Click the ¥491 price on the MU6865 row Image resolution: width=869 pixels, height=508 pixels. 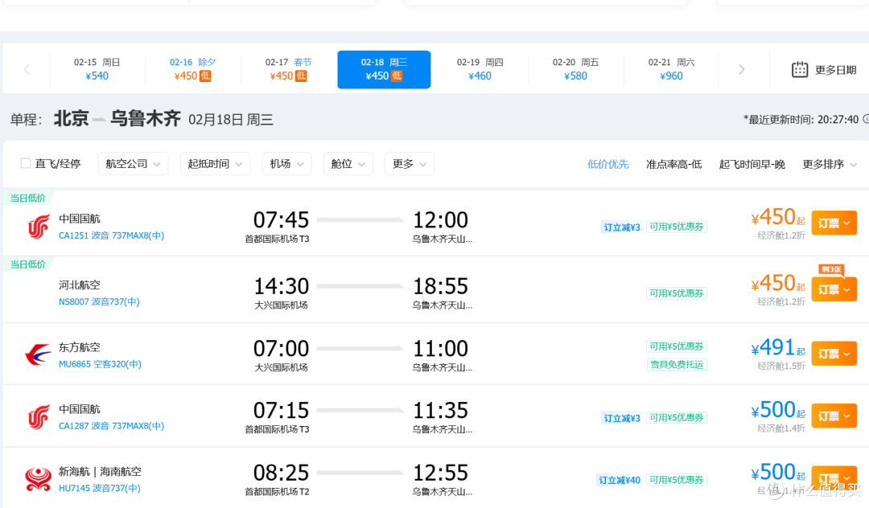[x=778, y=347]
